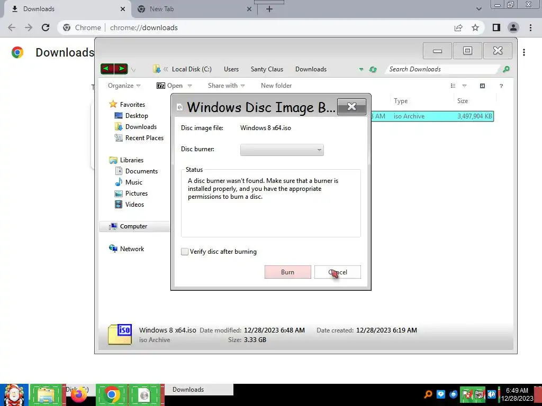Open the Chrome profile avatar
Screen dimensions: 542x406
(x=513, y=27)
